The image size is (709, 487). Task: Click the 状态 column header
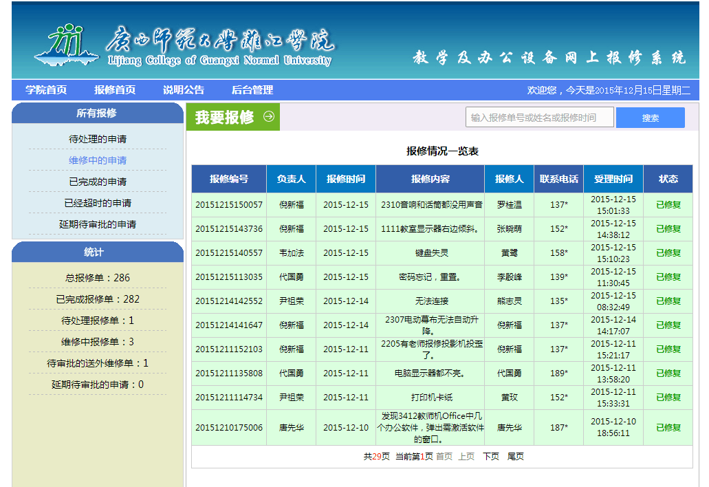(x=668, y=179)
